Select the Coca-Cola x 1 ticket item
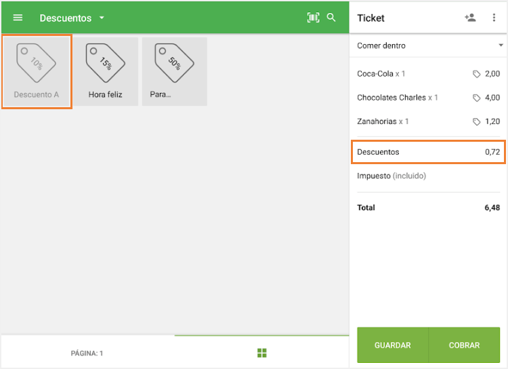Viewport: 508px width, 369px height. [381, 74]
